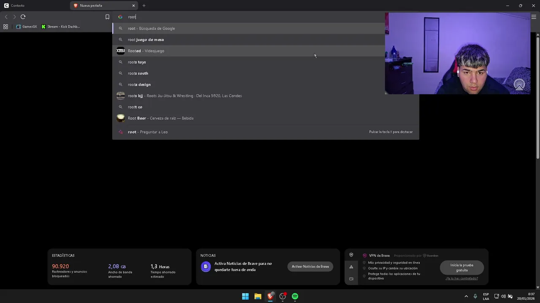Click the Leo AI icon in suggestions

pos(121,132)
